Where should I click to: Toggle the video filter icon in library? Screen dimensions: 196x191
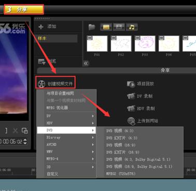tap(106, 27)
